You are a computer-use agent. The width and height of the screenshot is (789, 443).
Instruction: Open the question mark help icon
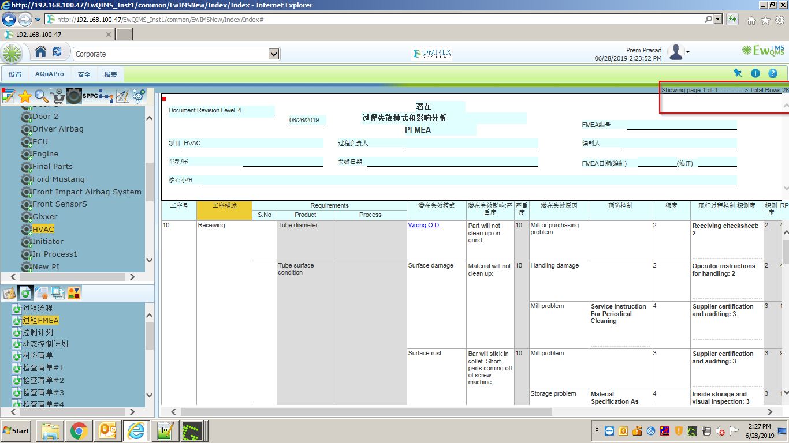773,73
